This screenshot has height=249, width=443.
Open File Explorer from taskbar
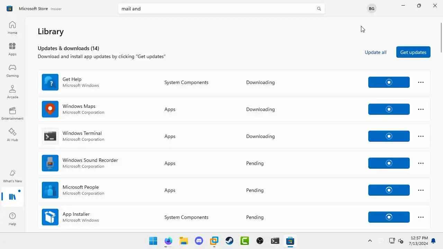pyautogui.click(x=183, y=241)
